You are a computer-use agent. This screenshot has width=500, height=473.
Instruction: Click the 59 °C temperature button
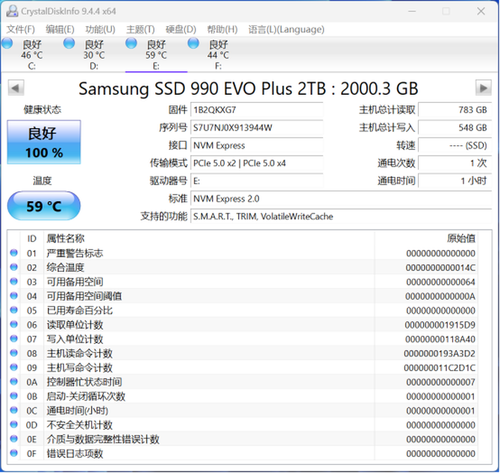click(x=44, y=207)
